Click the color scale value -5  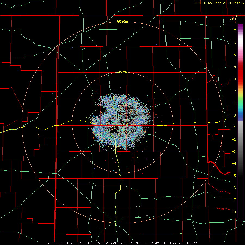click(x=234, y=176)
